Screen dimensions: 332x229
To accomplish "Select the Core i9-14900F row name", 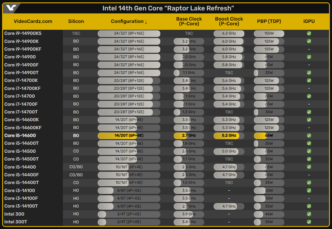I will (x=21, y=65).
